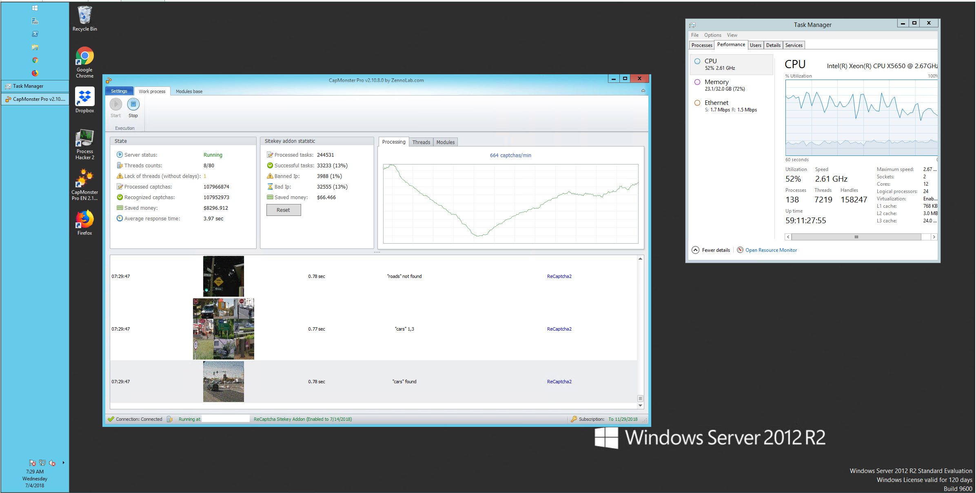Open the Processes tab in Task Manager
This screenshot has height=493, width=976.
[702, 45]
